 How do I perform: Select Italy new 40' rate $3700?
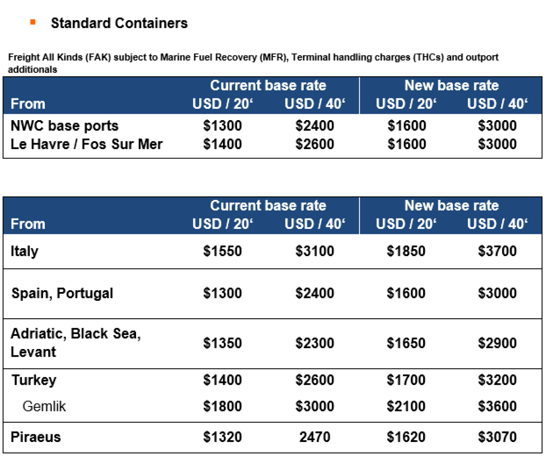(x=497, y=251)
